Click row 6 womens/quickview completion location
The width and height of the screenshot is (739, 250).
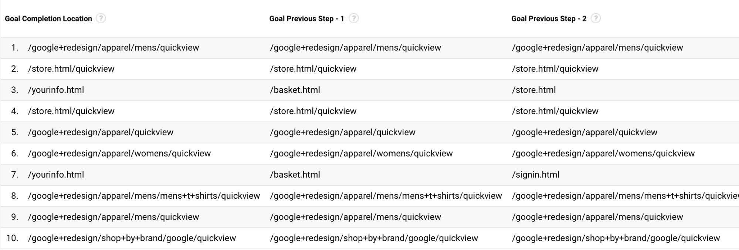tap(119, 154)
